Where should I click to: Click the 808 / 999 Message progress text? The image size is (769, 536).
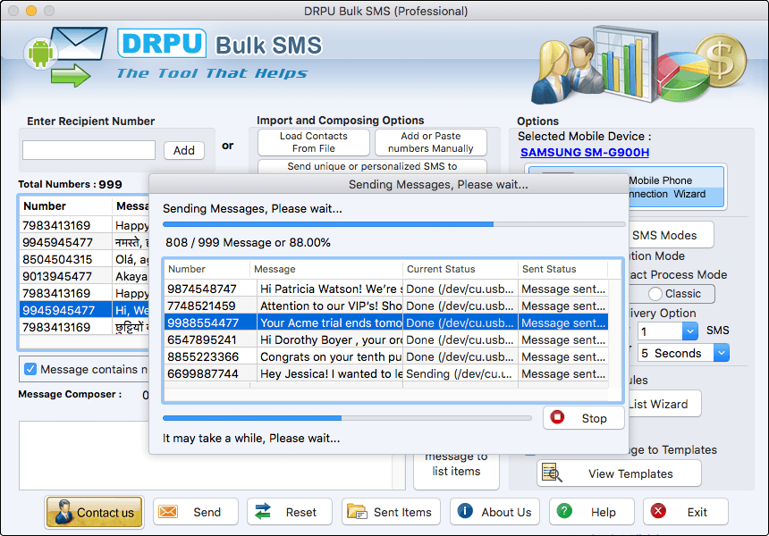248,242
